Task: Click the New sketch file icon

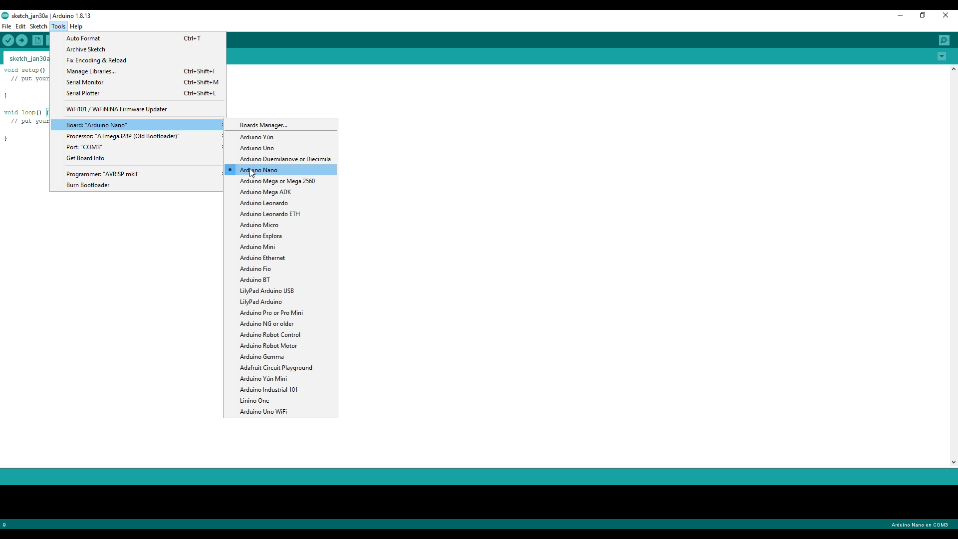Action: click(x=37, y=40)
